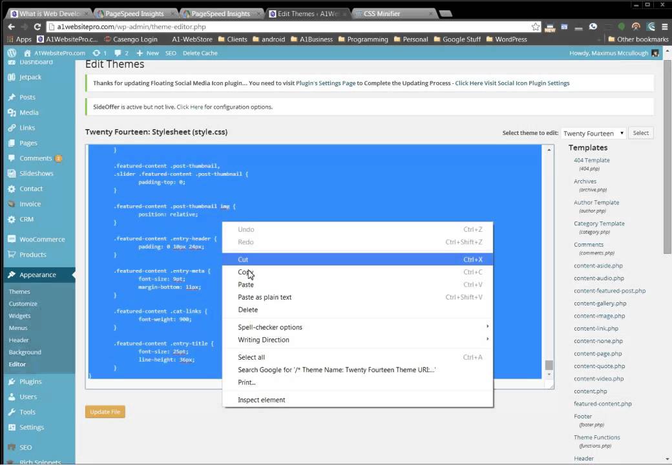Click the browser back arrow
672x465 pixels.
(11, 26)
